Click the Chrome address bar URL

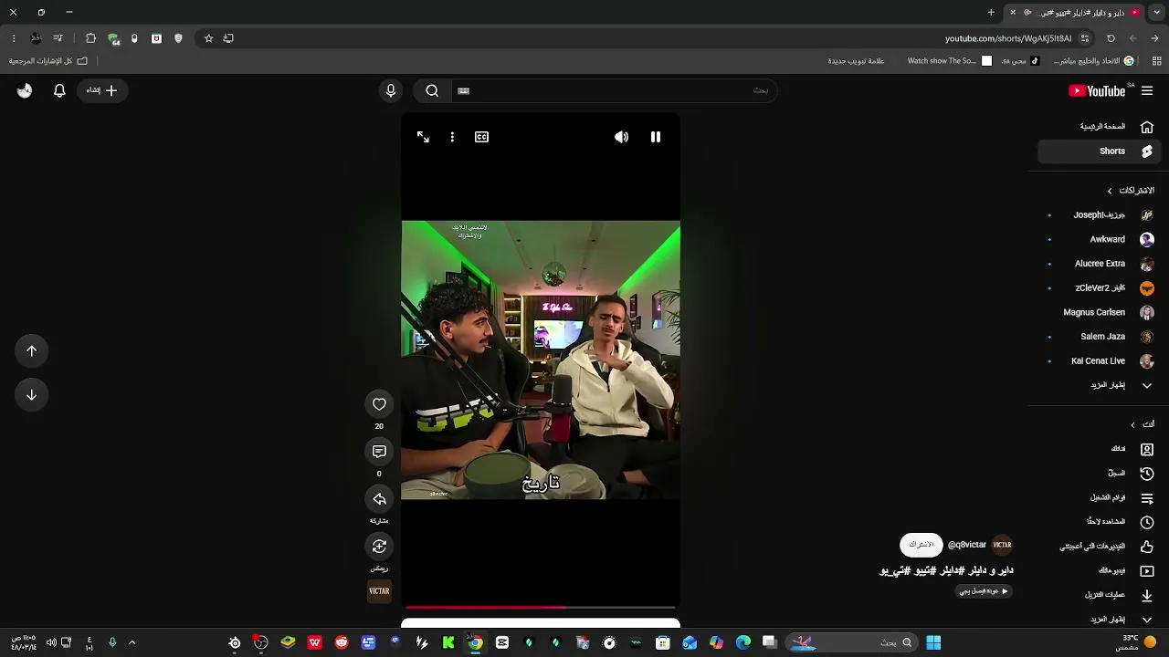click(x=1008, y=38)
